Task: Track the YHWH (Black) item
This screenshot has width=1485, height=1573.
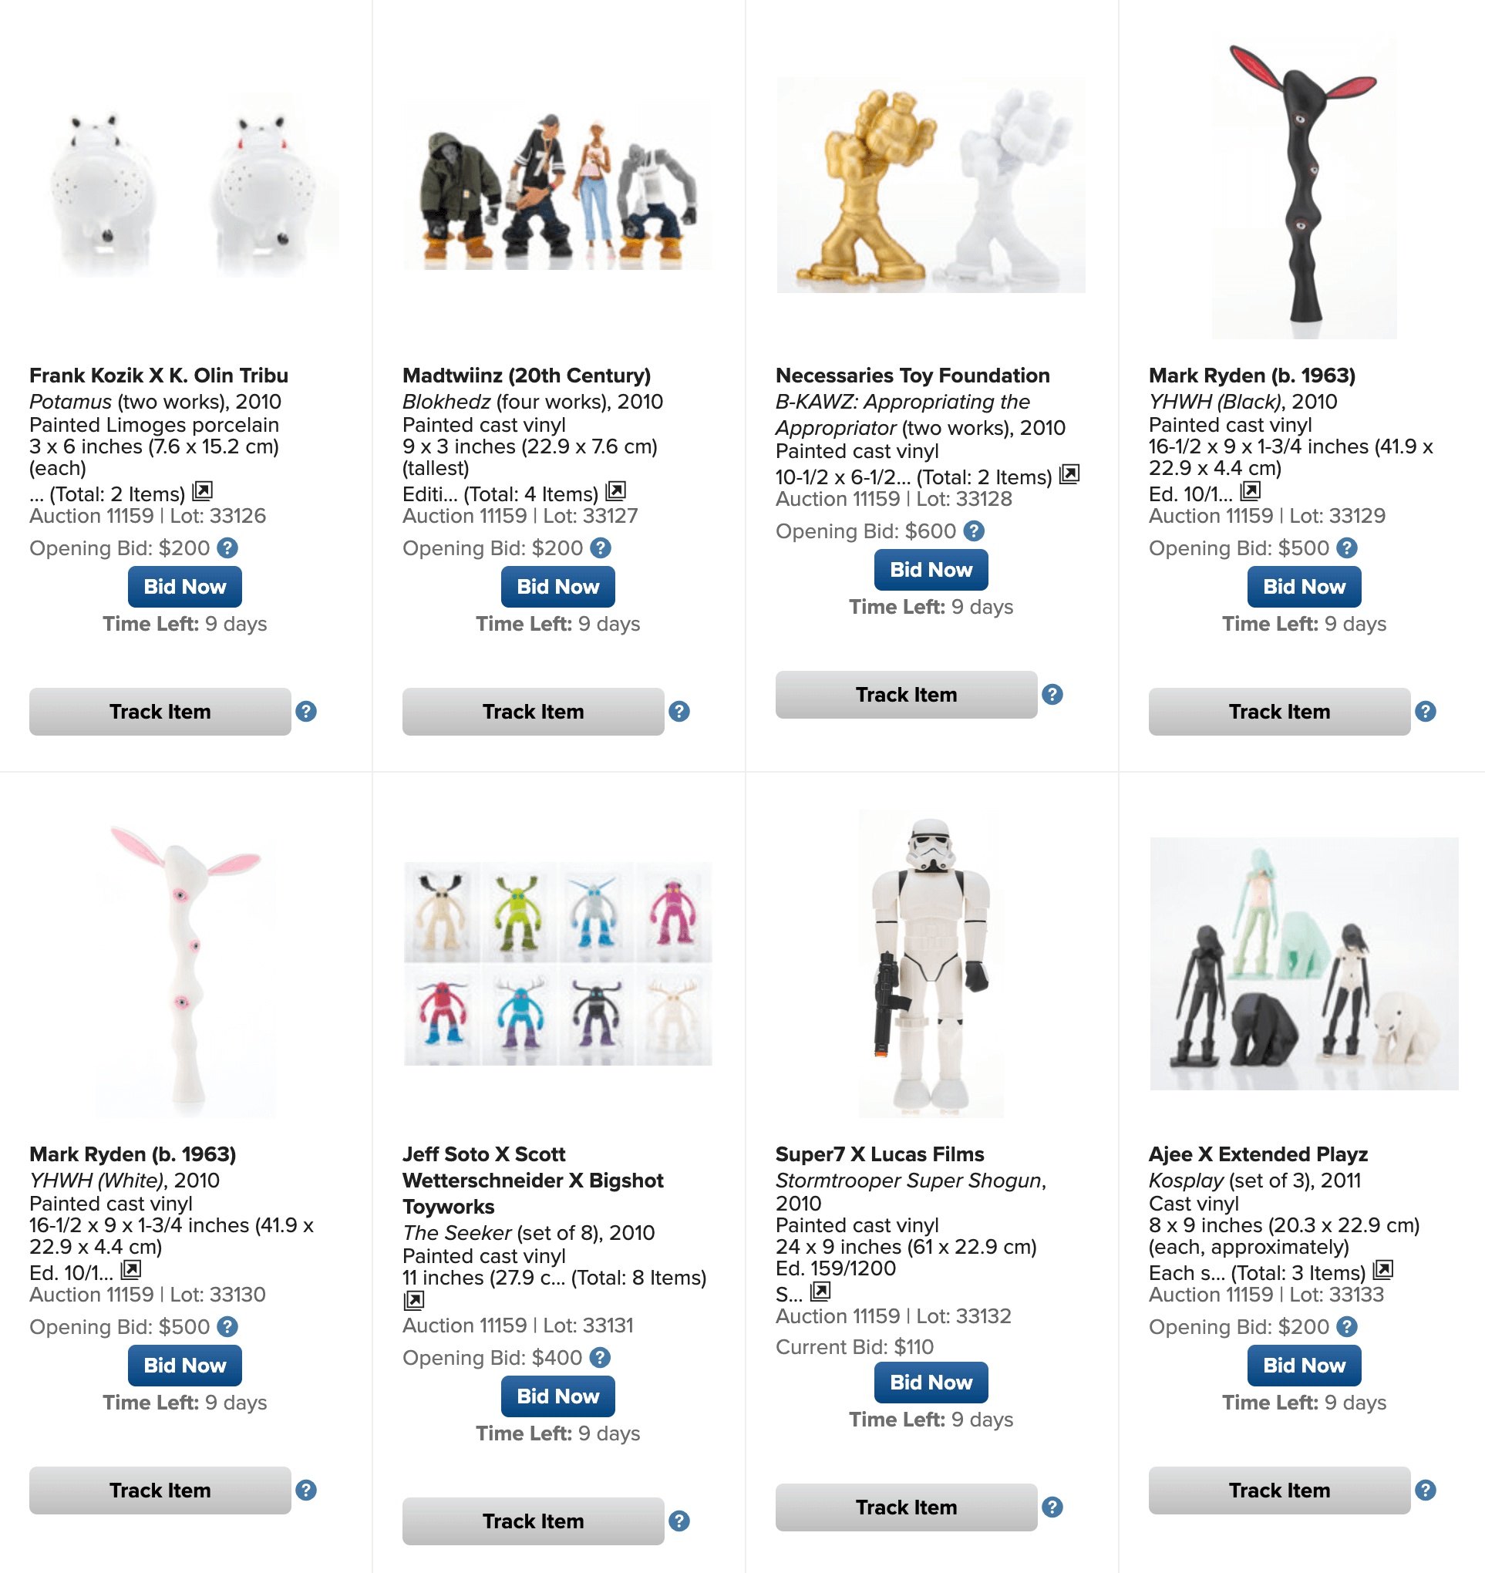Action: coord(1279,712)
